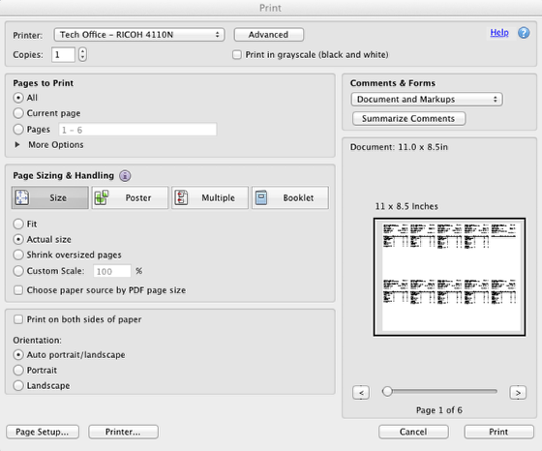Click the Summarize Comments button
The height and width of the screenshot is (451, 542).
tap(408, 118)
